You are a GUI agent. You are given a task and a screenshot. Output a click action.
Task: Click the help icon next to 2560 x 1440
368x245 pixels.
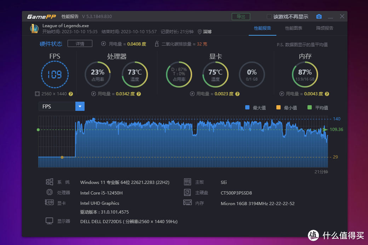tap(71, 94)
